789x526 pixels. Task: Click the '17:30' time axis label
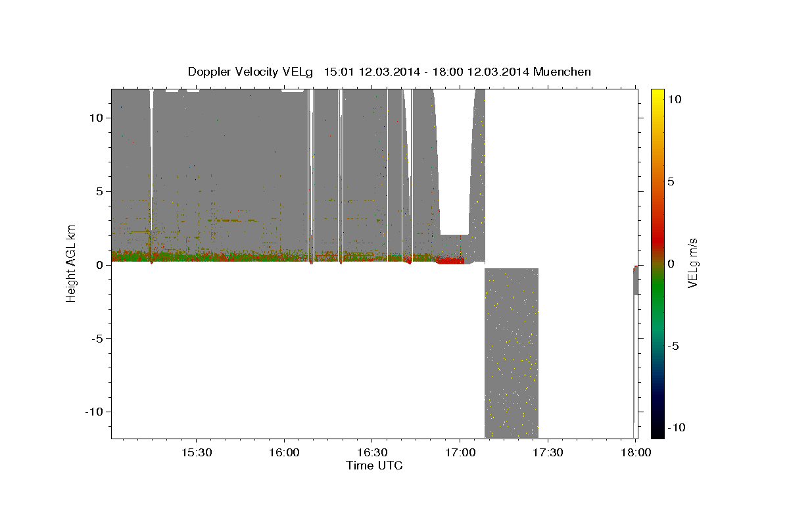point(547,452)
